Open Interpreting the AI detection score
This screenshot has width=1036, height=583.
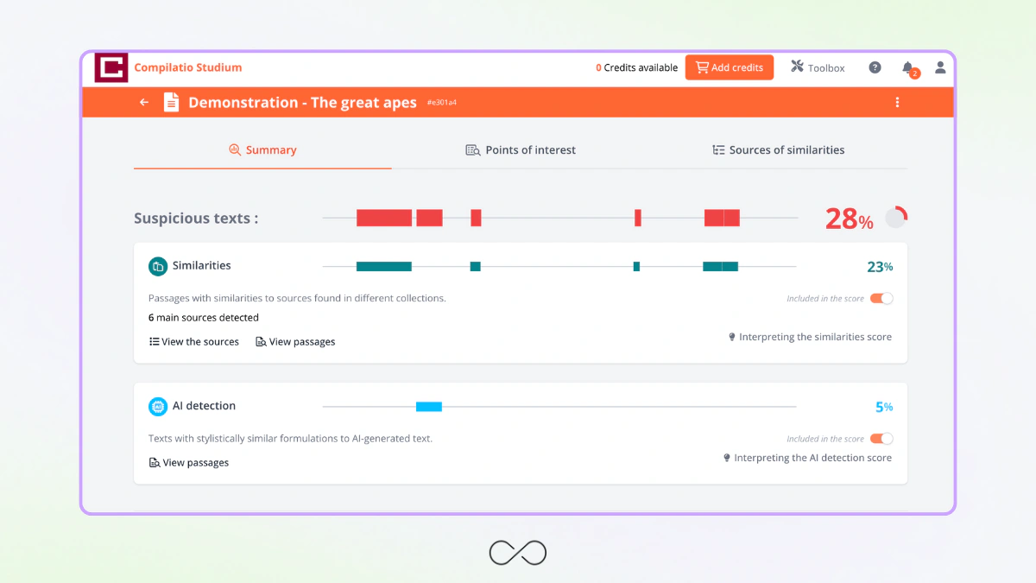pos(807,459)
